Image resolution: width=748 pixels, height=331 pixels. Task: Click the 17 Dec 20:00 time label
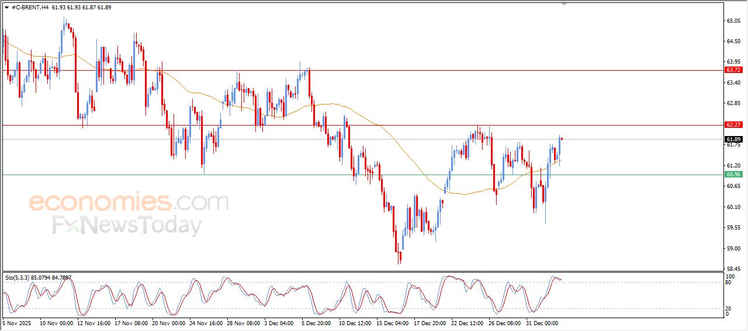pyautogui.click(x=430, y=322)
